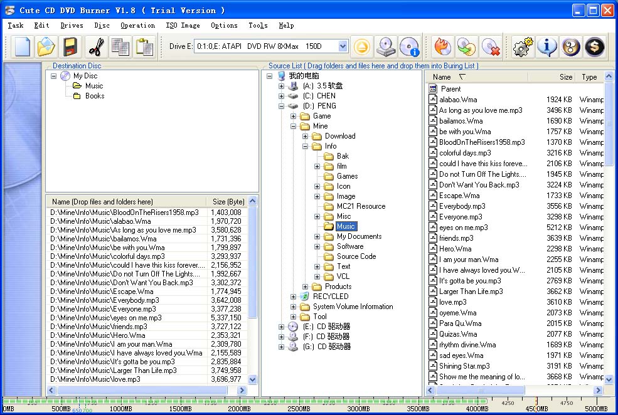618x415 pixels.
Task: Open the ISO Image menu
Action: [x=183, y=26]
